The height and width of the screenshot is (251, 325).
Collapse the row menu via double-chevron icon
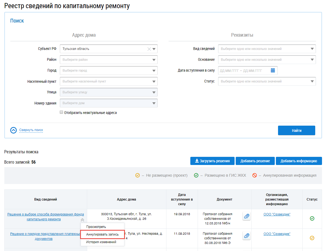click(82, 220)
